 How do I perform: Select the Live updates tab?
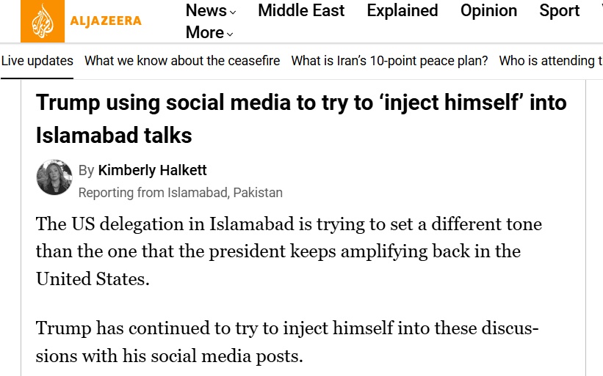tap(37, 61)
